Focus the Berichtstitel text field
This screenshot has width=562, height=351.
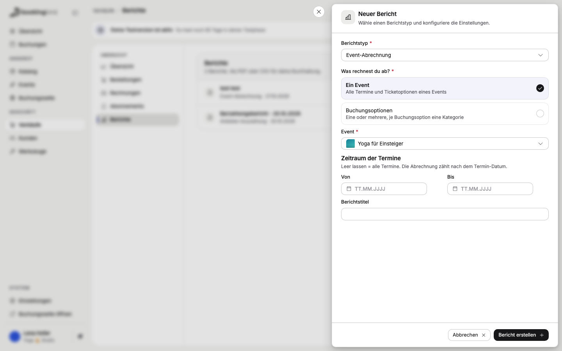[445, 214]
